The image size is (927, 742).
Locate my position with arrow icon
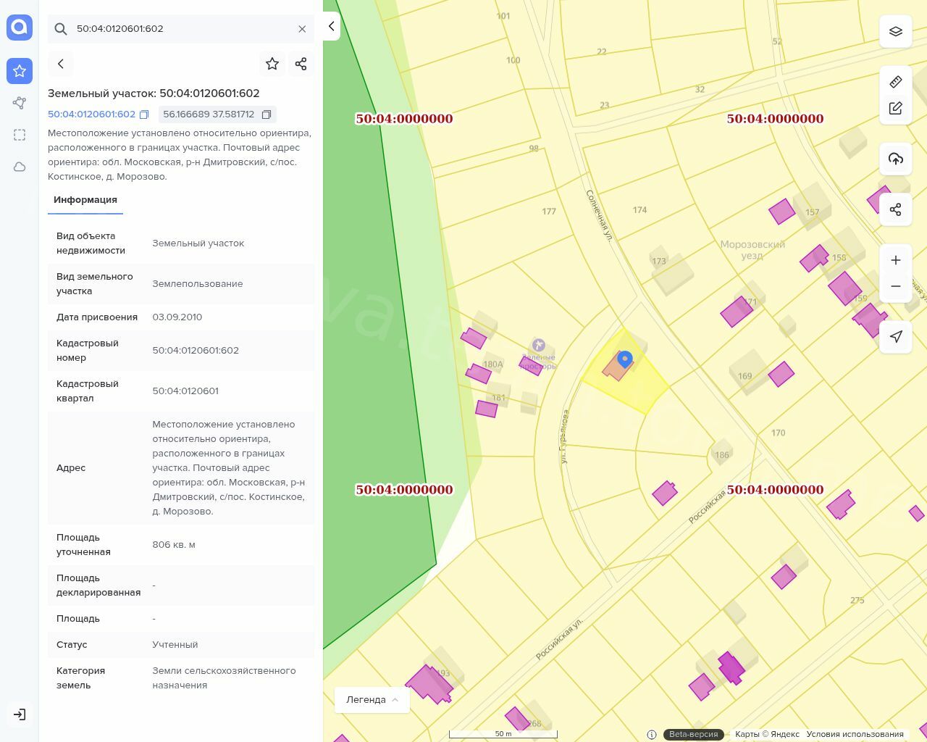click(x=896, y=336)
